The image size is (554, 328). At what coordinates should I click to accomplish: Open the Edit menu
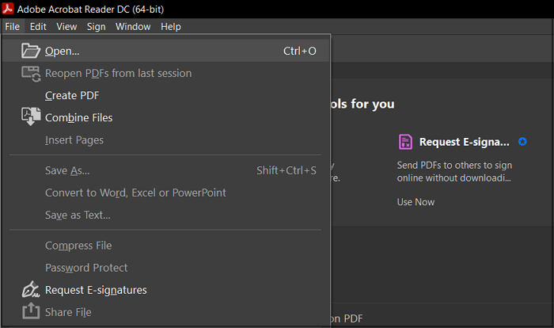pos(38,26)
